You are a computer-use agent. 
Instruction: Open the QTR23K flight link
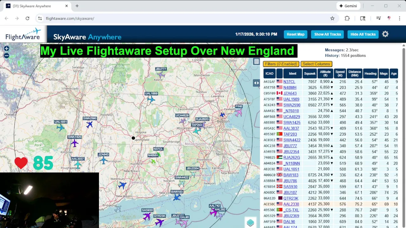(x=291, y=199)
